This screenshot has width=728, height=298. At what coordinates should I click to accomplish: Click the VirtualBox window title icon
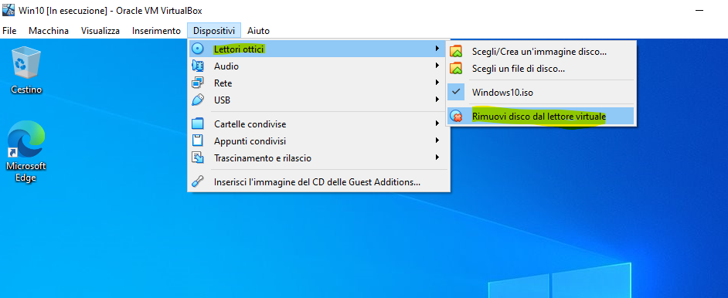coord(8,10)
